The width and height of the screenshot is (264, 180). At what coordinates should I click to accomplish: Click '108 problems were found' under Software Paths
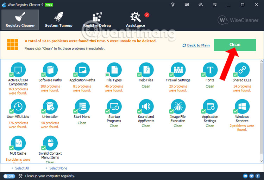coord(50,88)
